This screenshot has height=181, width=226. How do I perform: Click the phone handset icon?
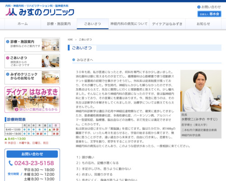(x=10, y=163)
